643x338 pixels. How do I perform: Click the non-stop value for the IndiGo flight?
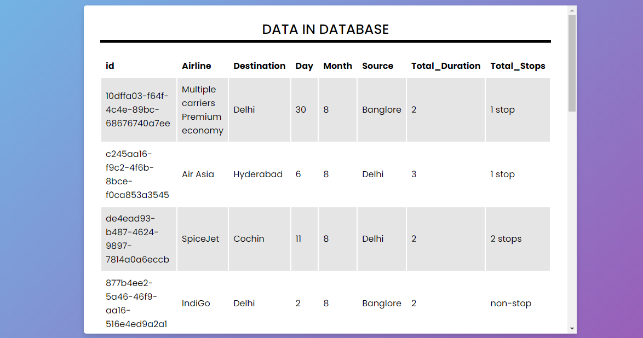click(x=510, y=303)
